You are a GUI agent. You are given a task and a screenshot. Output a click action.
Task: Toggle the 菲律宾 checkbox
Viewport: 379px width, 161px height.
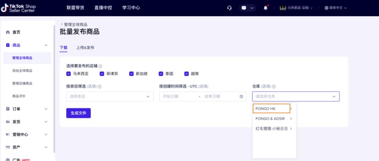click(102, 74)
